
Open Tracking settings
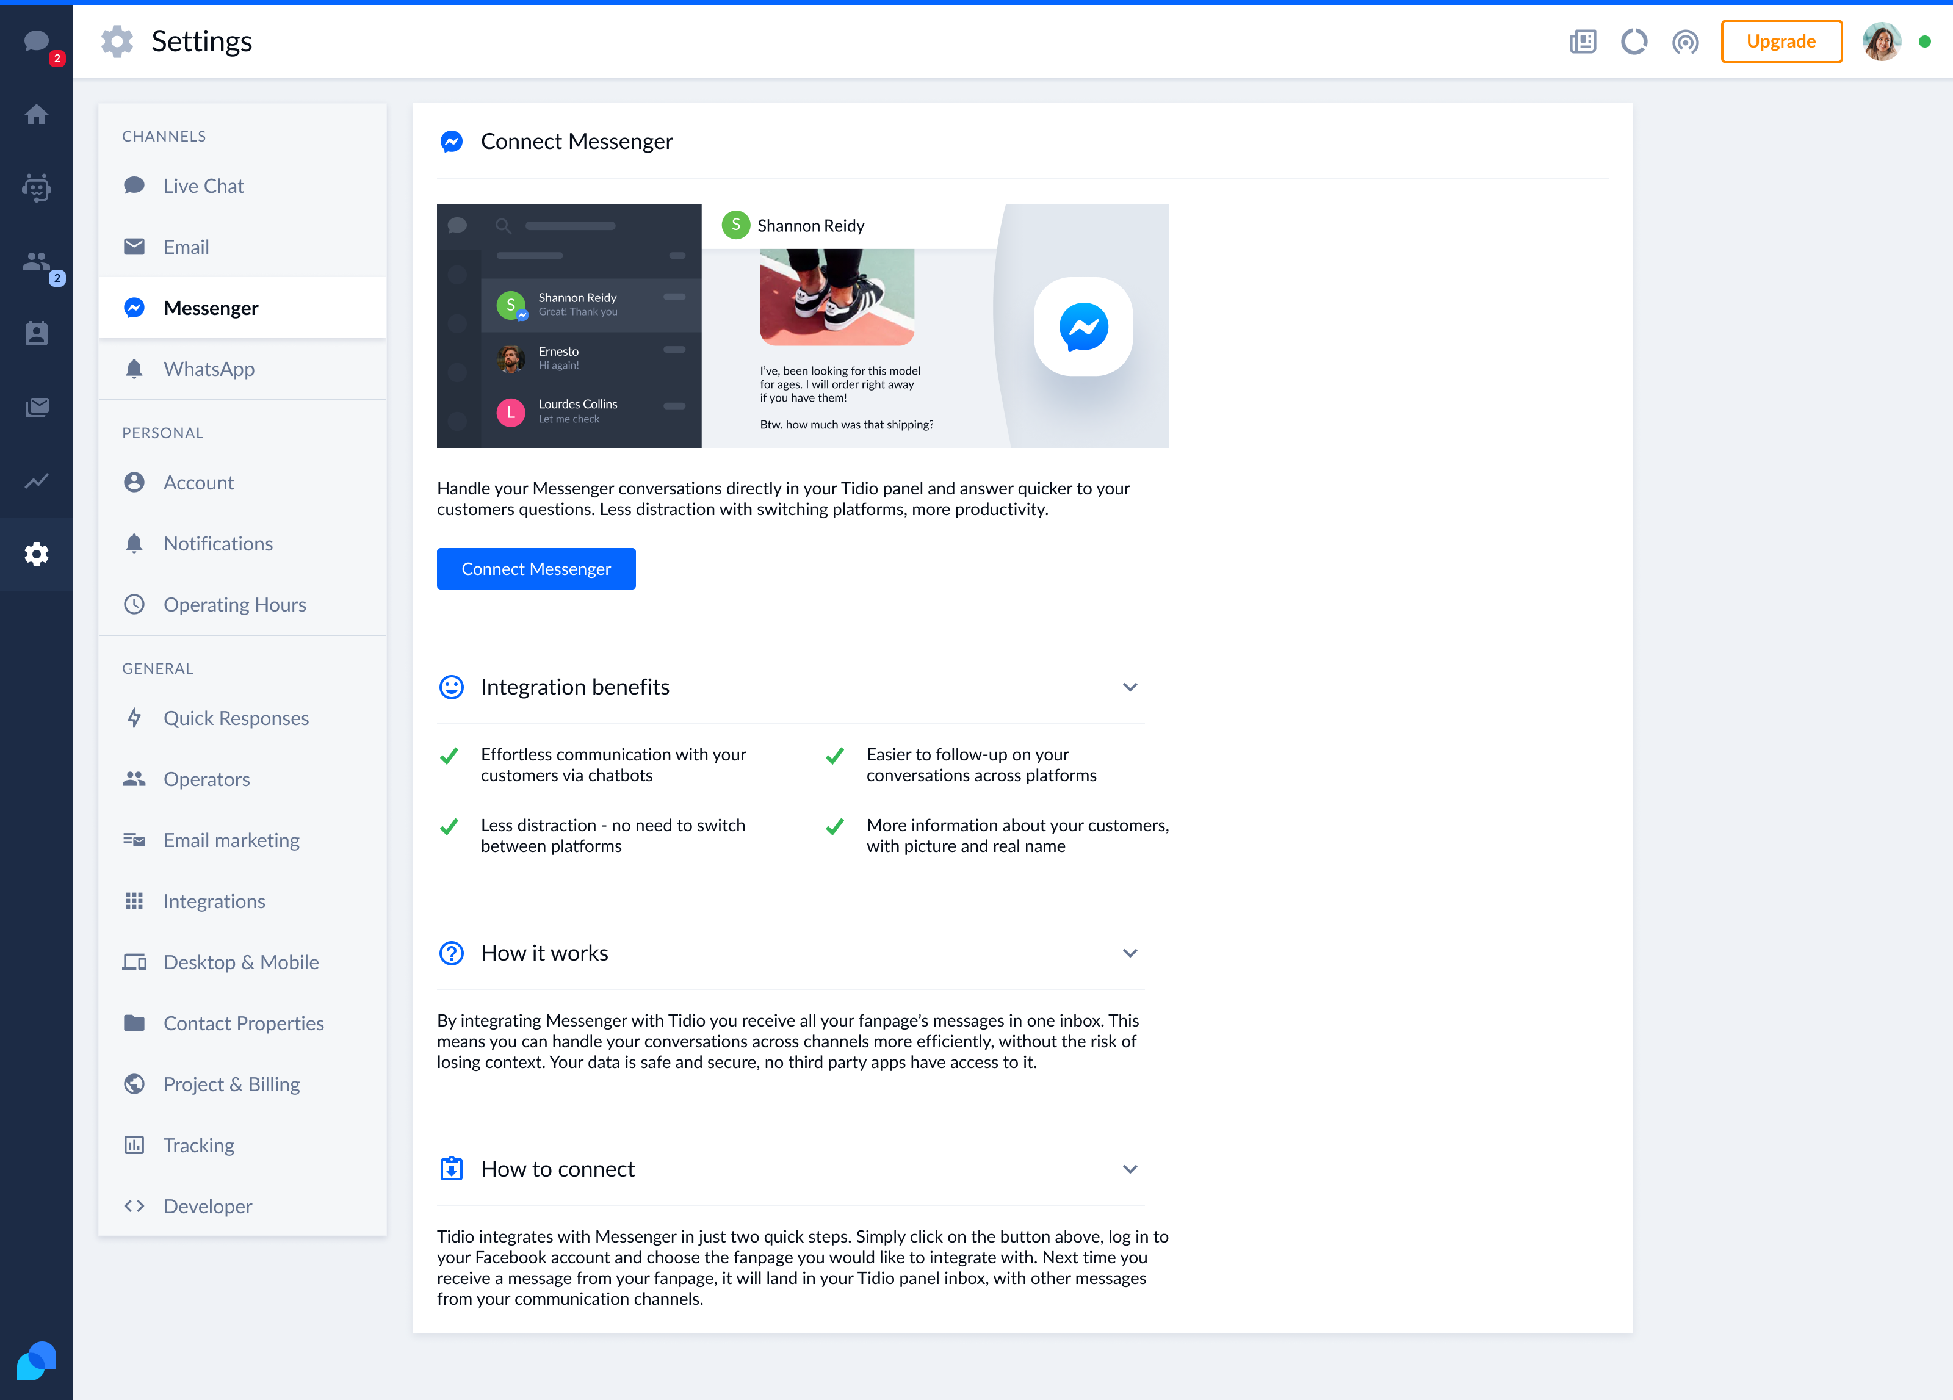coord(242,1145)
